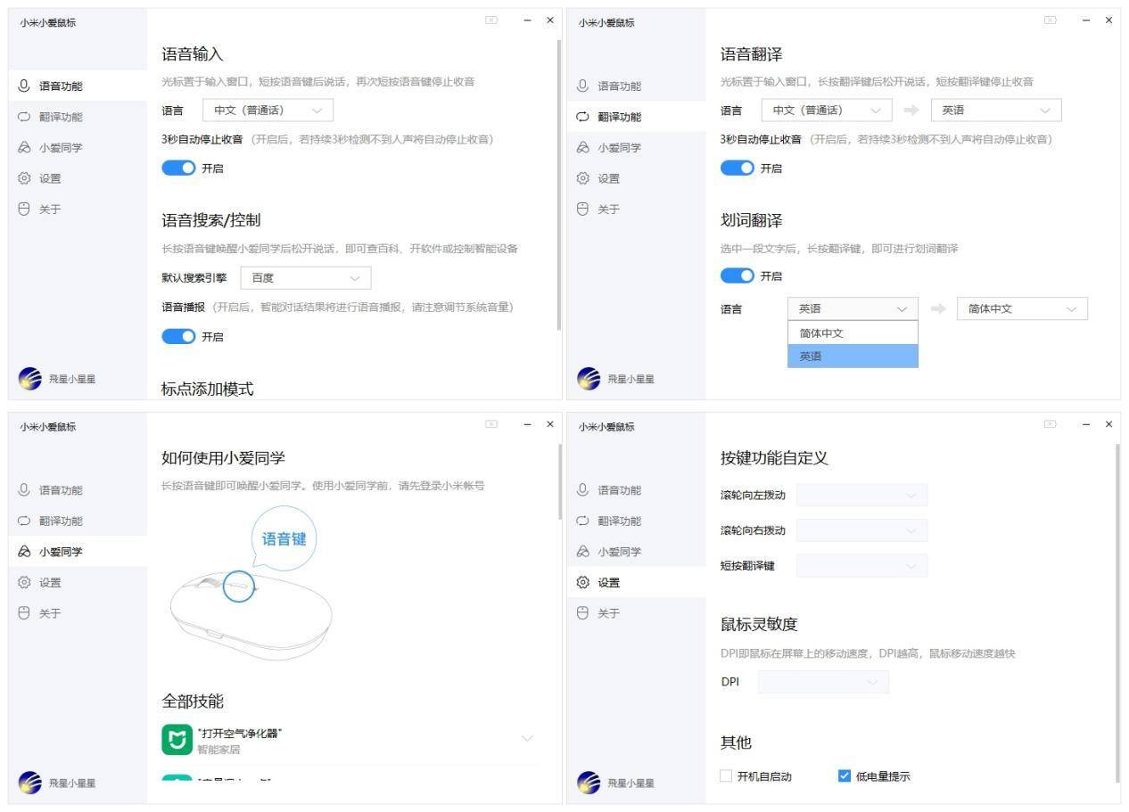1129x812 pixels.
Task: Open the DPI dropdown
Action: [x=824, y=682]
